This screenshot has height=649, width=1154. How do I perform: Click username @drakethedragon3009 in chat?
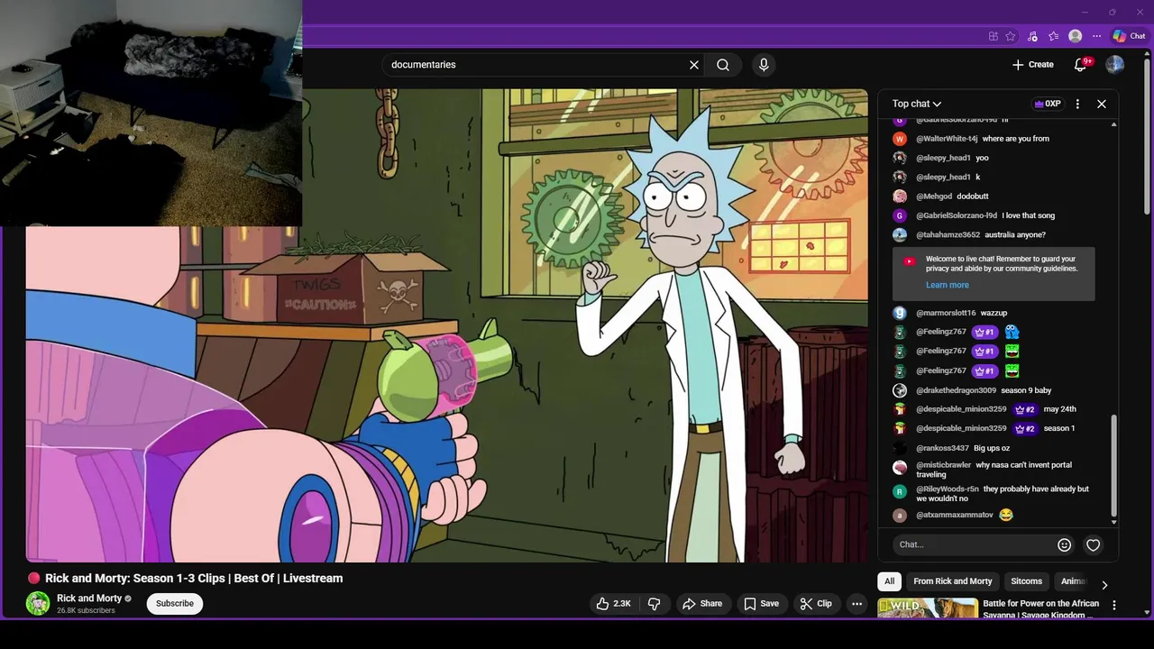(x=956, y=390)
